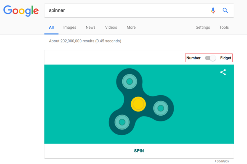Tap the yellow center of fidget spinner

[x=138, y=104]
